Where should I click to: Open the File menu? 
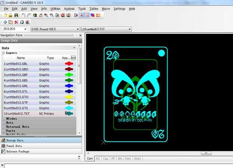(x=6, y=9)
